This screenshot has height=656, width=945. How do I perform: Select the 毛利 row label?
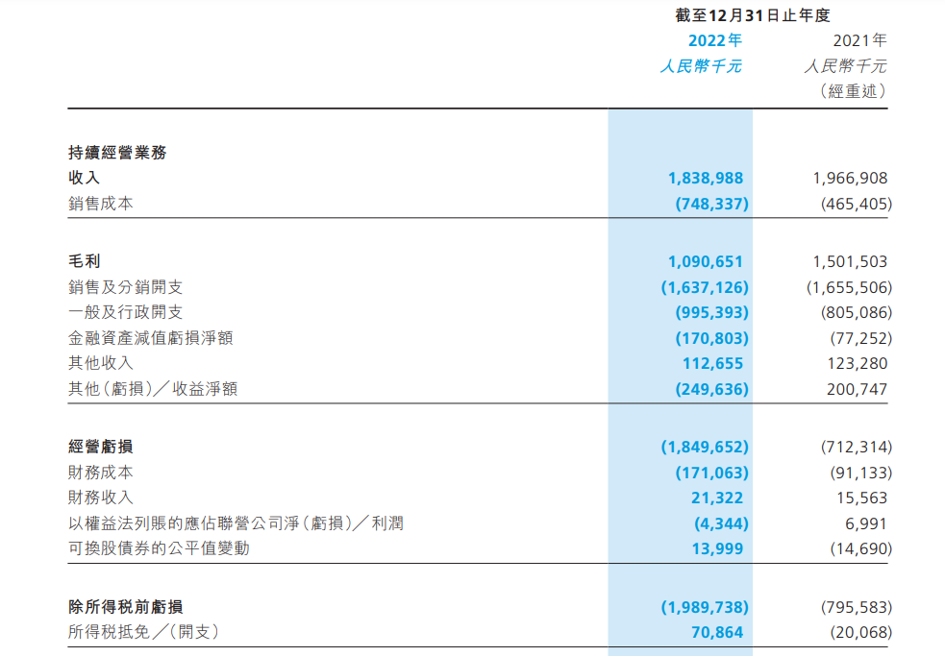pos(84,261)
